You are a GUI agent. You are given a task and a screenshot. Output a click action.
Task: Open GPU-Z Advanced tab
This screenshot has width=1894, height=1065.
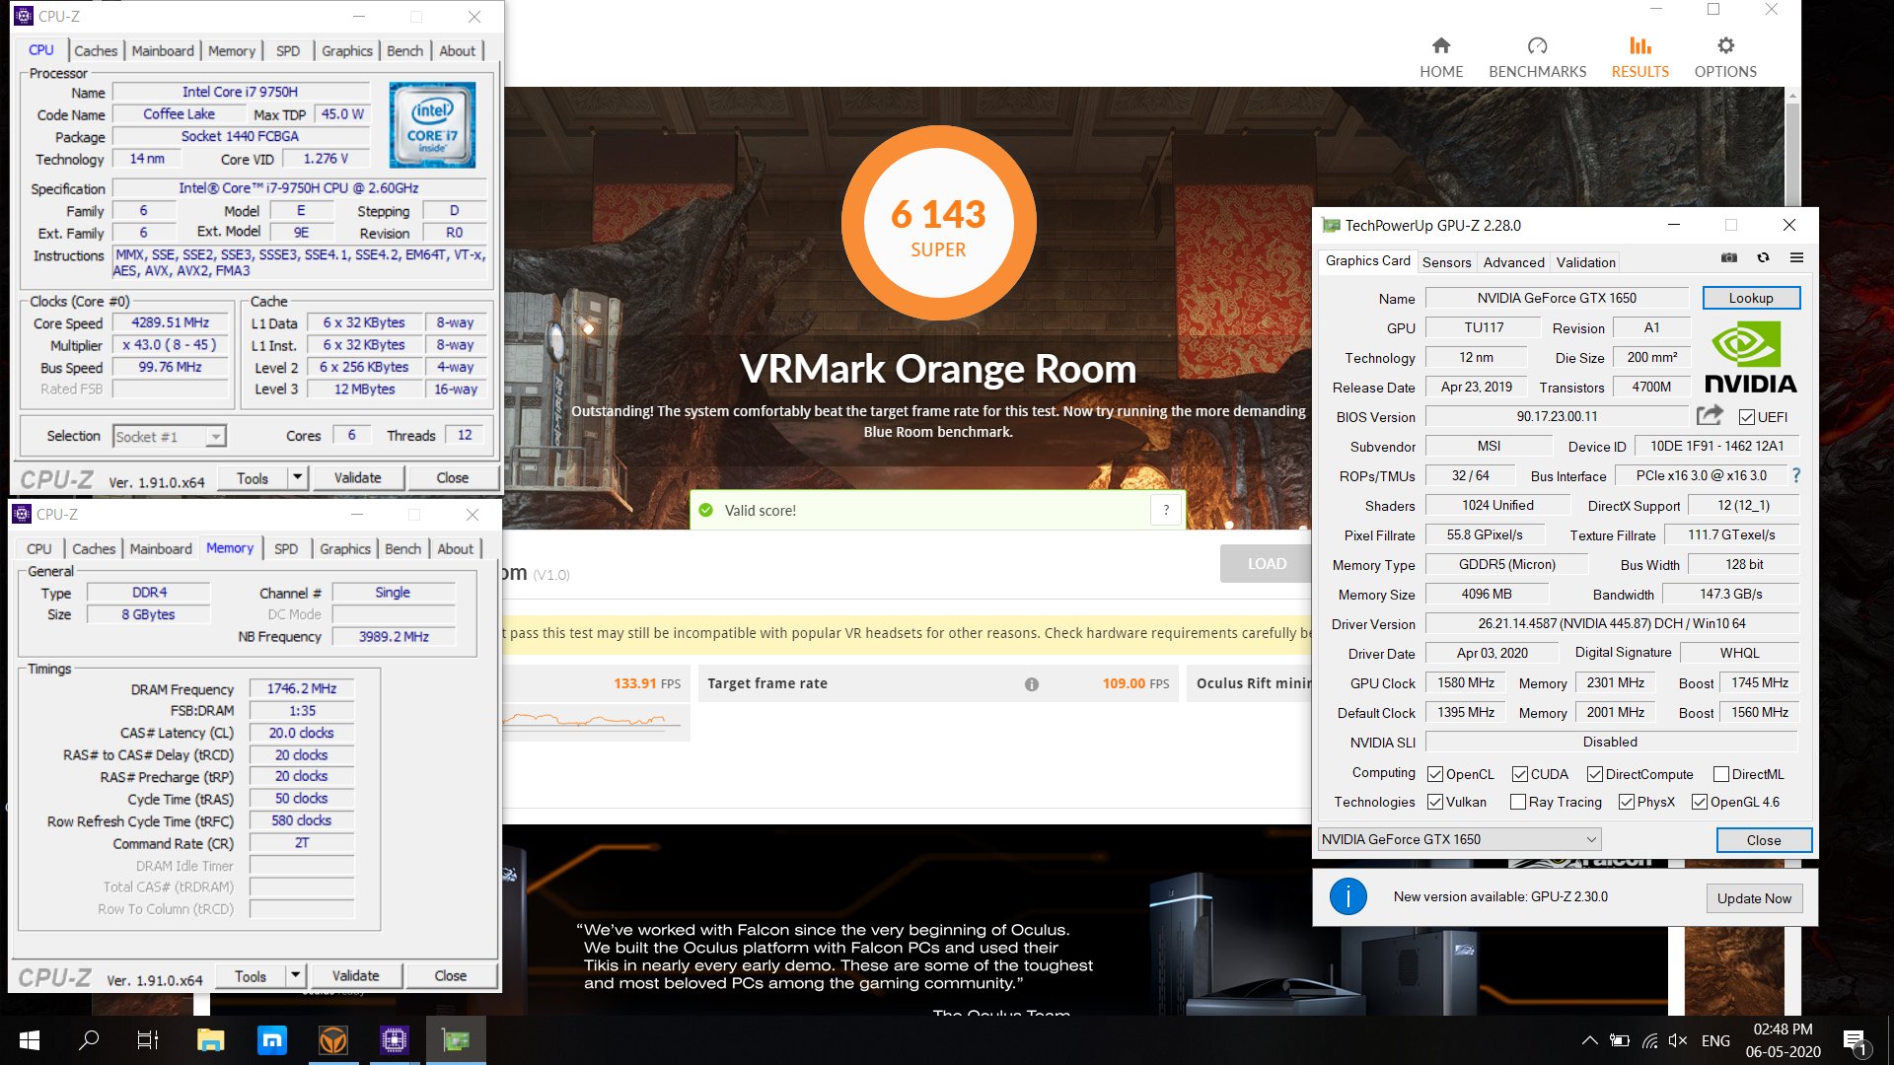pos(1513,262)
